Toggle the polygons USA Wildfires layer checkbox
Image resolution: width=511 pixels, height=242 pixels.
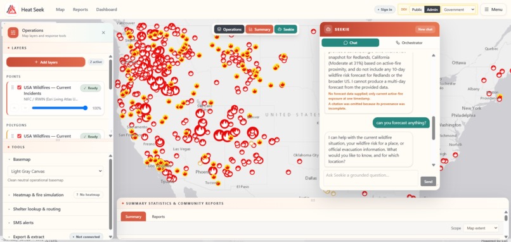pyautogui.click(x=19, y=136)
